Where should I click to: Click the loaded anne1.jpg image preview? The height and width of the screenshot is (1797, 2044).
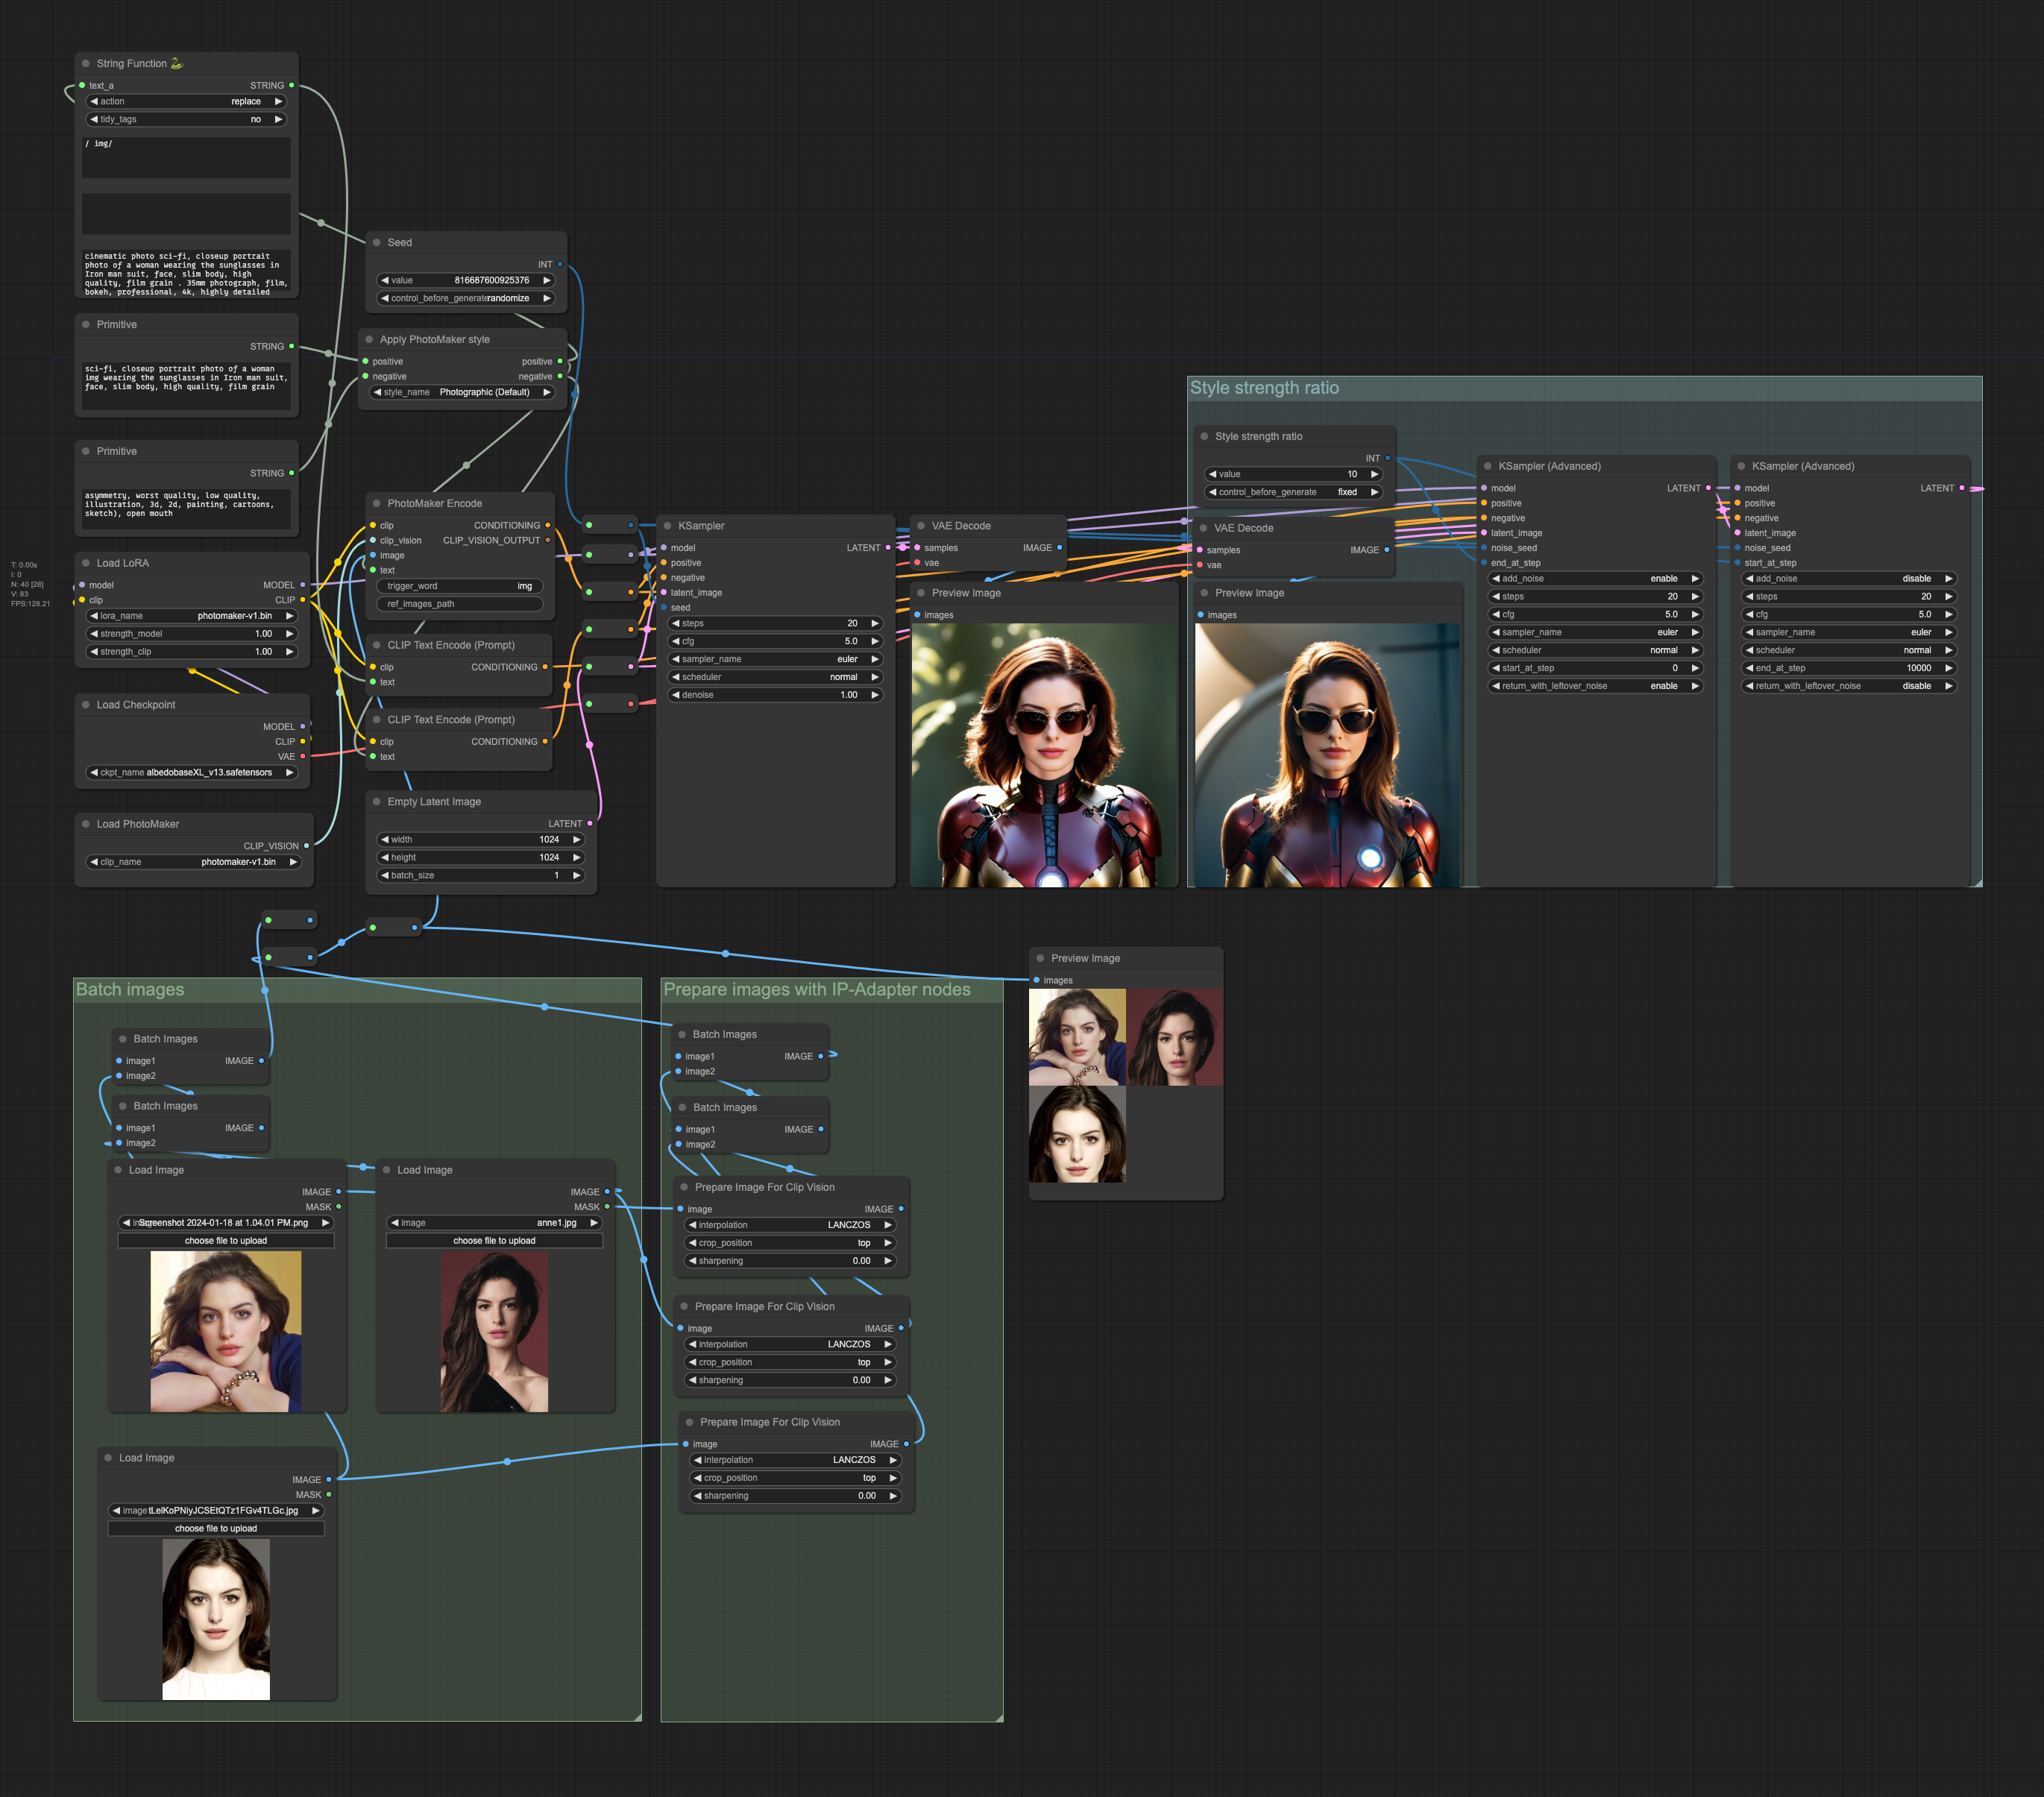pos(494,1331)
